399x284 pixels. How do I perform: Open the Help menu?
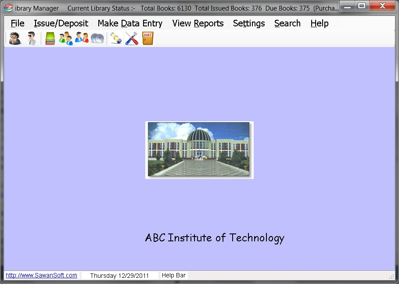click(x=319, y=23)
